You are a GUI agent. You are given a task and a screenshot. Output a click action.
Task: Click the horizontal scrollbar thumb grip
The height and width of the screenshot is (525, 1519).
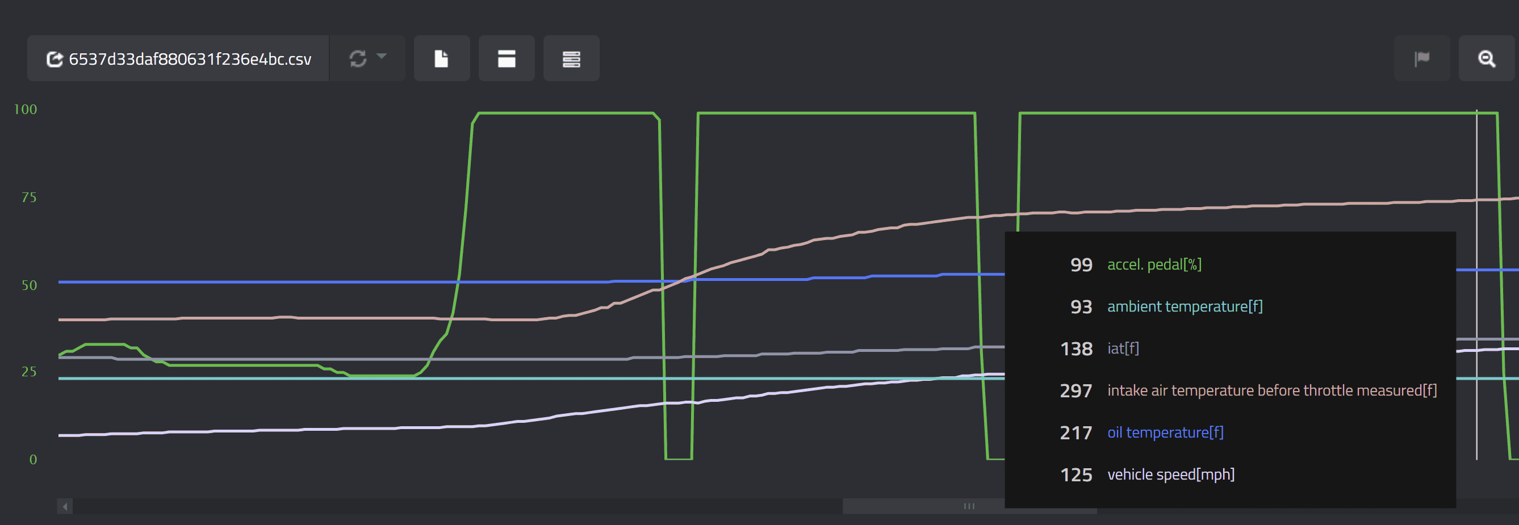[x=969, y=506]
